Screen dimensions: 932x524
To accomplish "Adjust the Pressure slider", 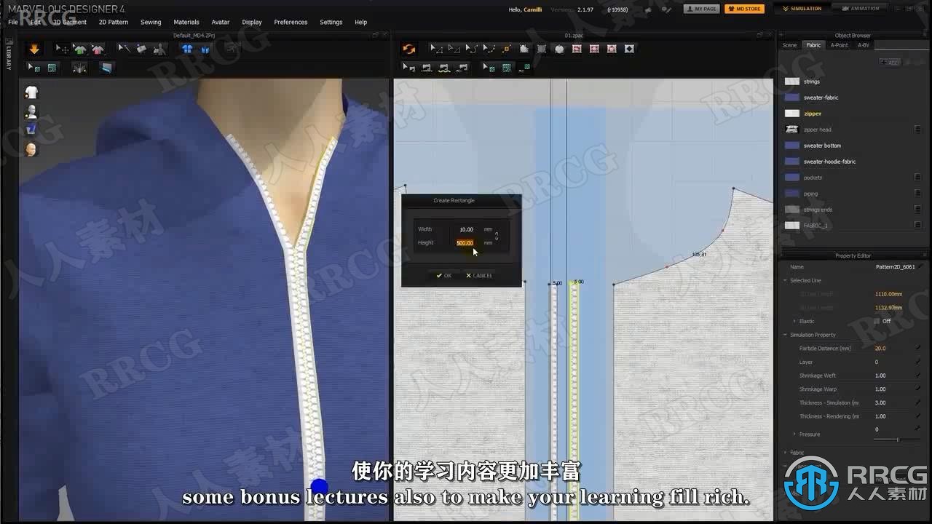I will [x=898, y=440].
